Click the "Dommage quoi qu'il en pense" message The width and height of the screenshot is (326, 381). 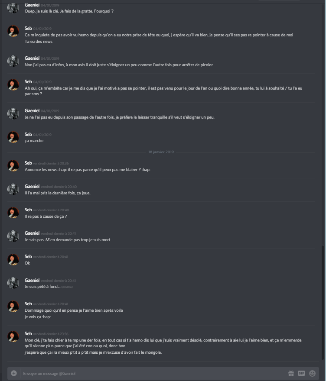tap(74, 310)
